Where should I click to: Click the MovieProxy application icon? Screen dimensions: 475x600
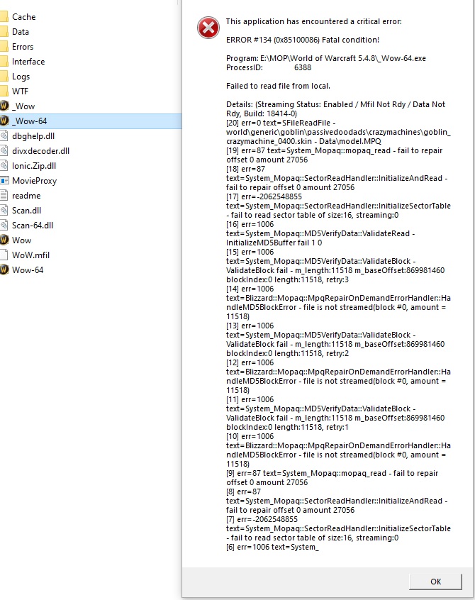(x=4, y=180)
